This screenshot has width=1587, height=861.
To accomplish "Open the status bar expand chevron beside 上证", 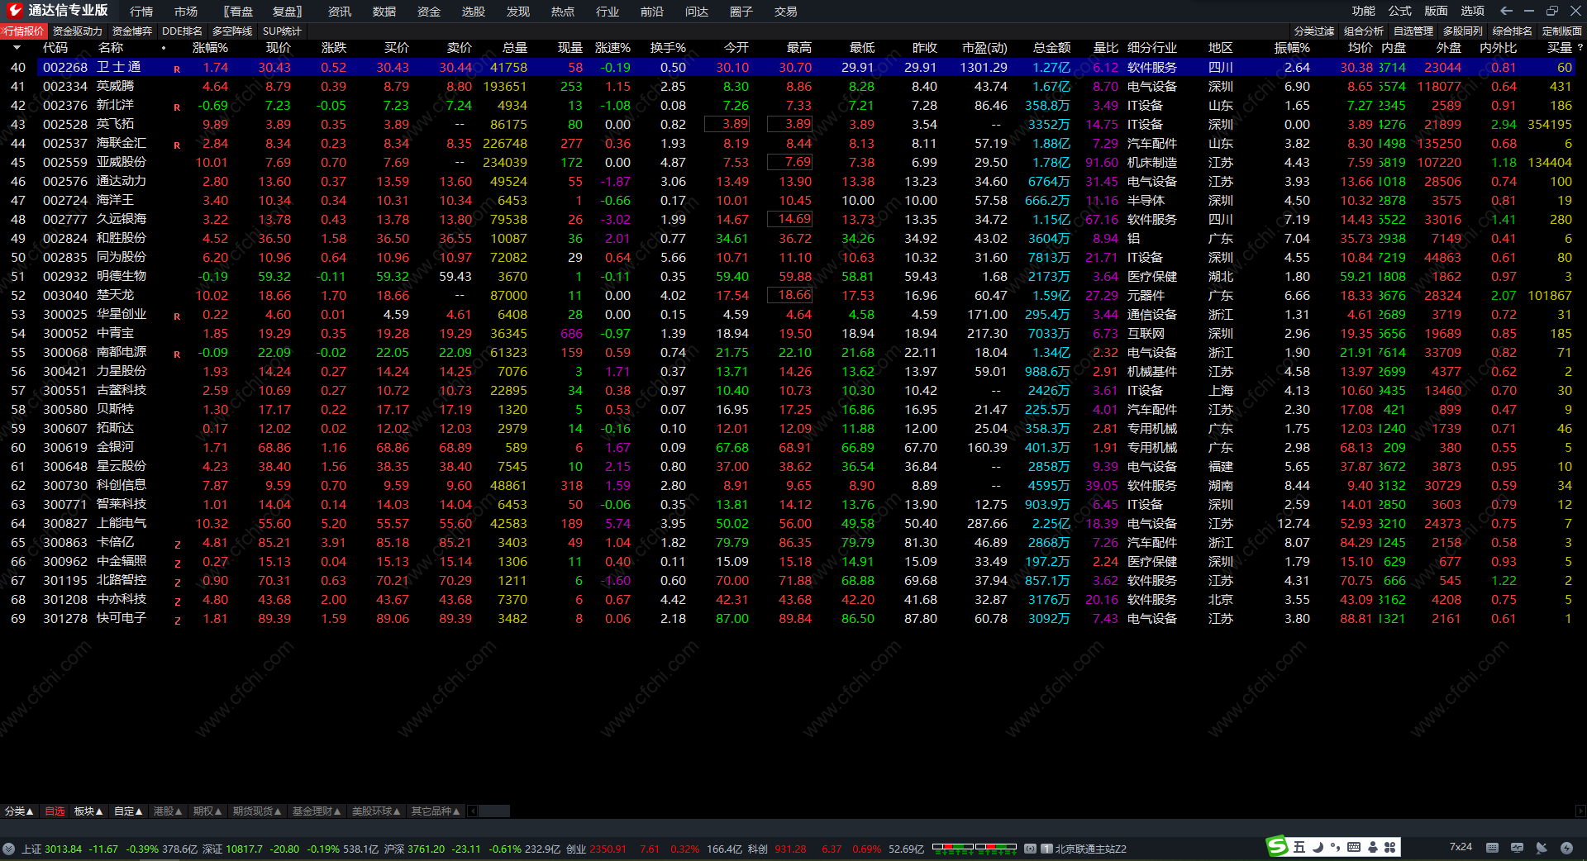I will [x=8, y=849].
